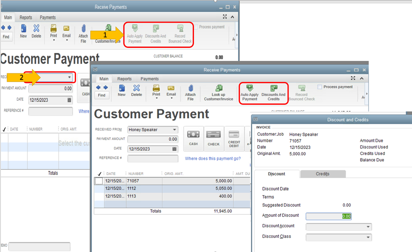Click Find button in front Receive Payments window
Image resolution: width=412 pixels, height=252 pixels.
(102, 95)
